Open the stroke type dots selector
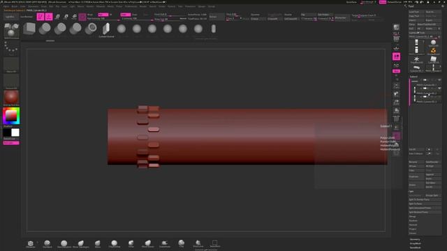The height and width of the screenshot is (251, 447). 11,48
